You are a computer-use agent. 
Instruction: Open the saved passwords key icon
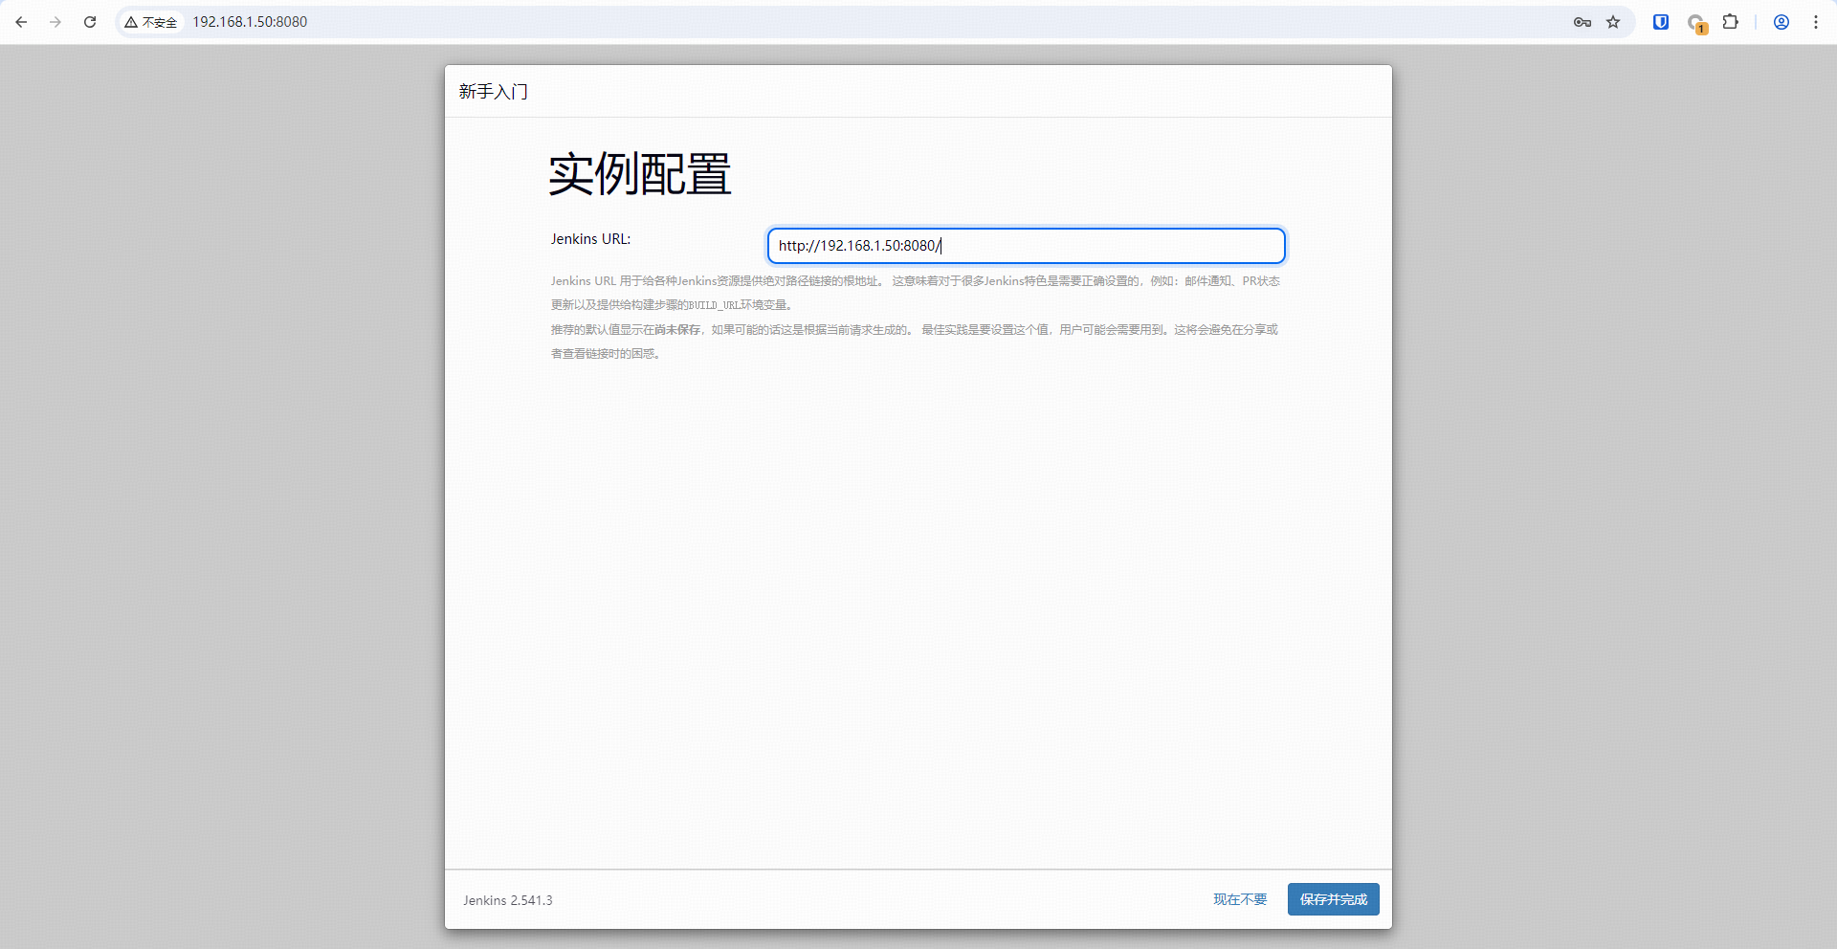(x=1582, y=22)
